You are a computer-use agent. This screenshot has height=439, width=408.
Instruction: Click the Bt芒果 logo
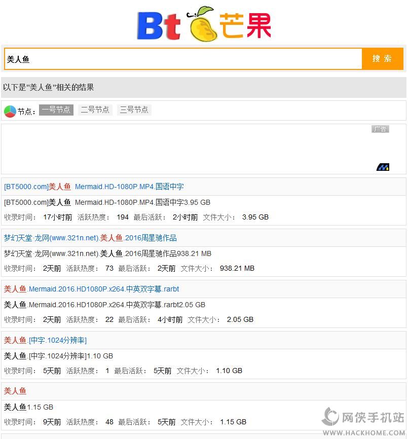point(204,24)
